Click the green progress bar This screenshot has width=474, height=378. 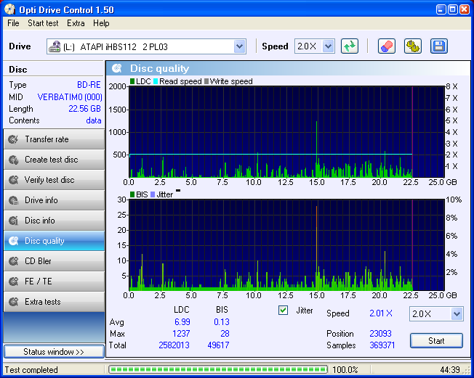click(x=218, y=369)
